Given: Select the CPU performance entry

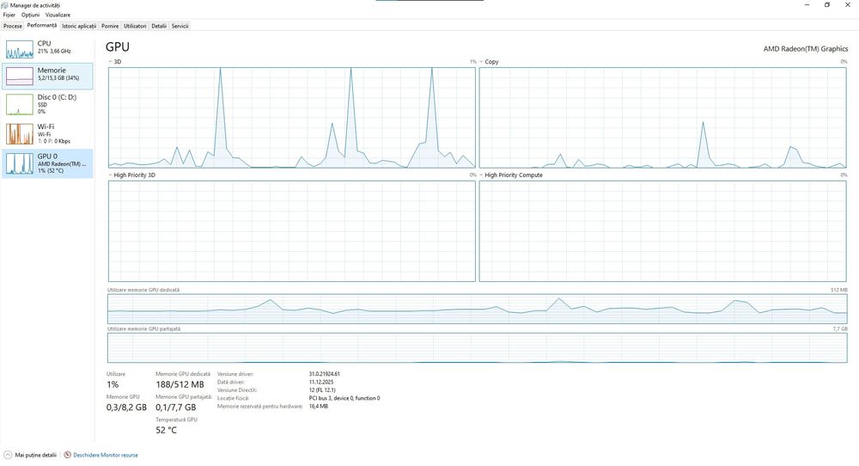Looking at the screenshot, I should pyautogui.click(x=47, y=48).
